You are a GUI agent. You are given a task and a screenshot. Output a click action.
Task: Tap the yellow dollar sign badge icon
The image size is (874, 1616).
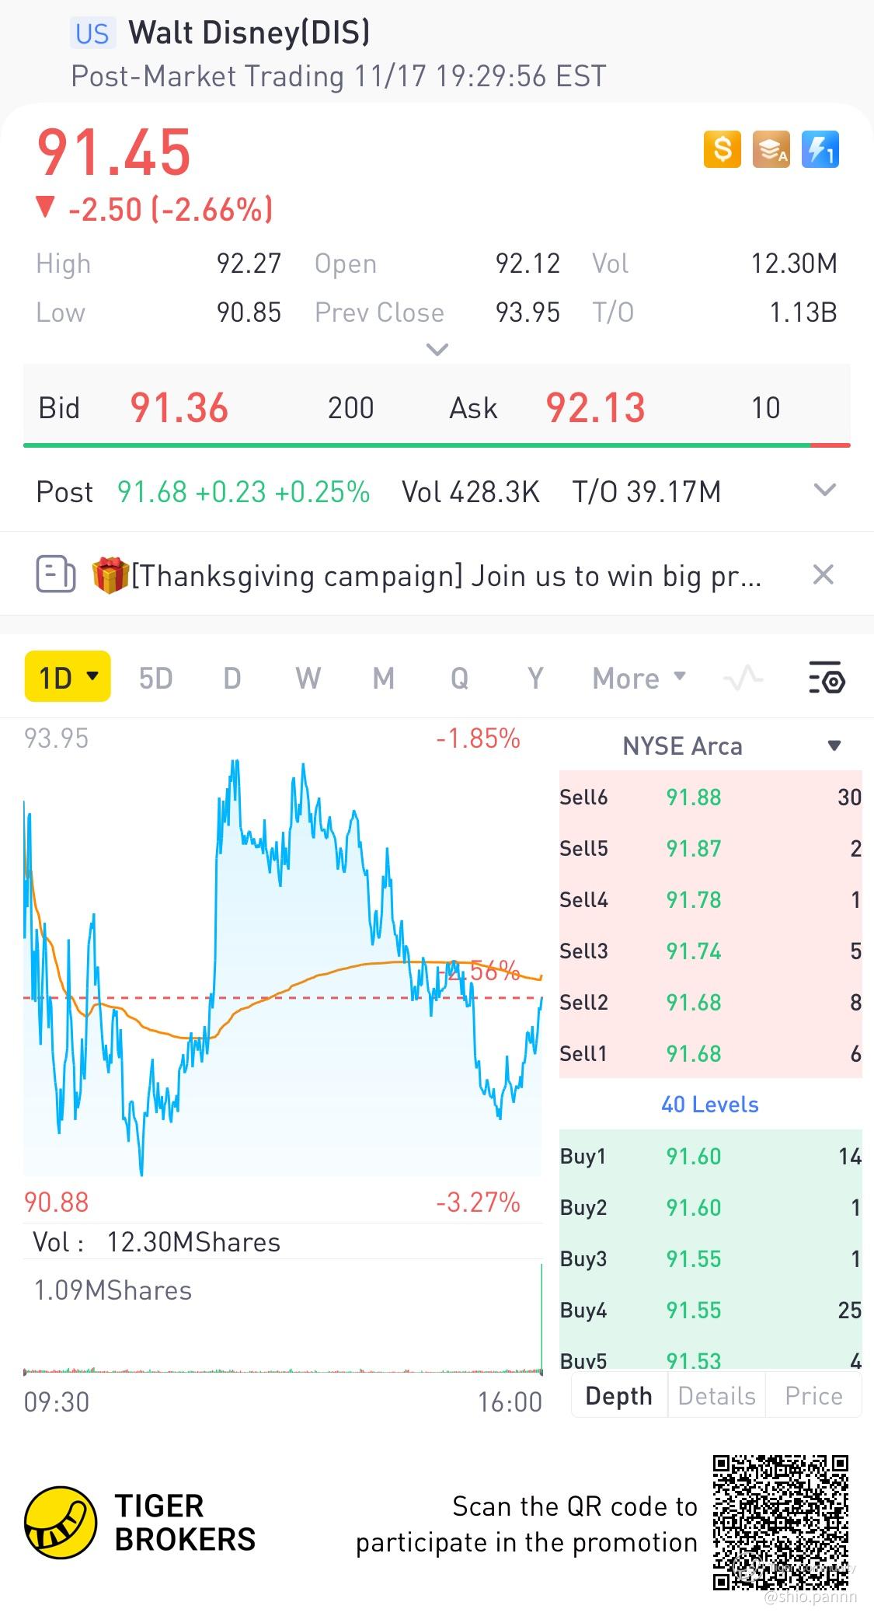722,148
